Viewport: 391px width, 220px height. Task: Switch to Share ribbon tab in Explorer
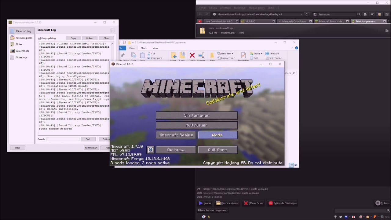pos(144,48)
